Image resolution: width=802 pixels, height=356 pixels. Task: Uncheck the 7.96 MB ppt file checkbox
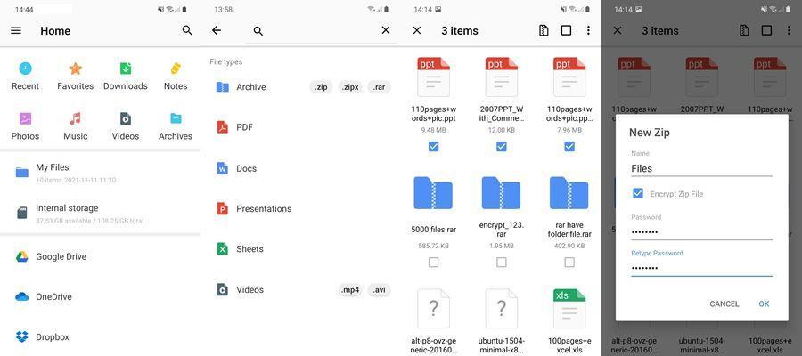point(569,147)
